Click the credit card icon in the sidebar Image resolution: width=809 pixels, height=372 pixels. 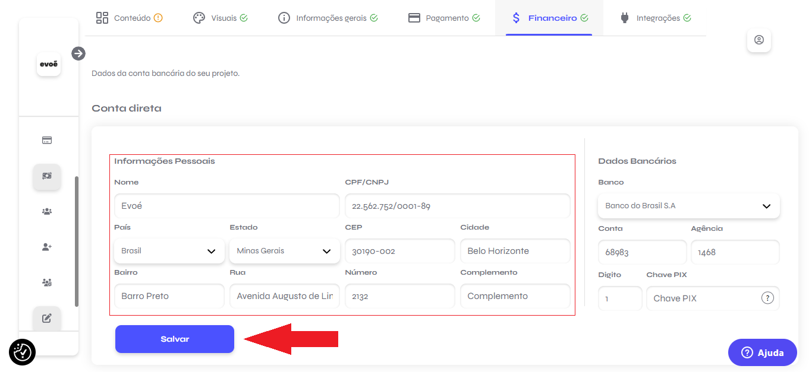[47, 141]
